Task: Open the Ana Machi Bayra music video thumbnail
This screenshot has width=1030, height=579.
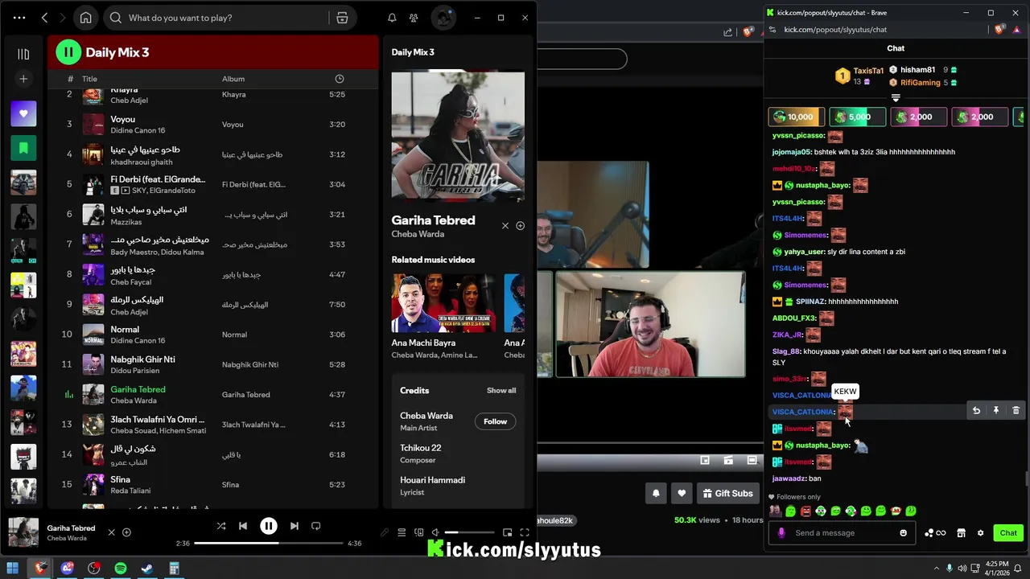Action: pos(443,303)
